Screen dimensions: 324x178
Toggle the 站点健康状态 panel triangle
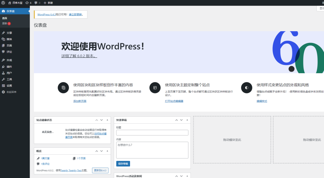tap(107, 120)
